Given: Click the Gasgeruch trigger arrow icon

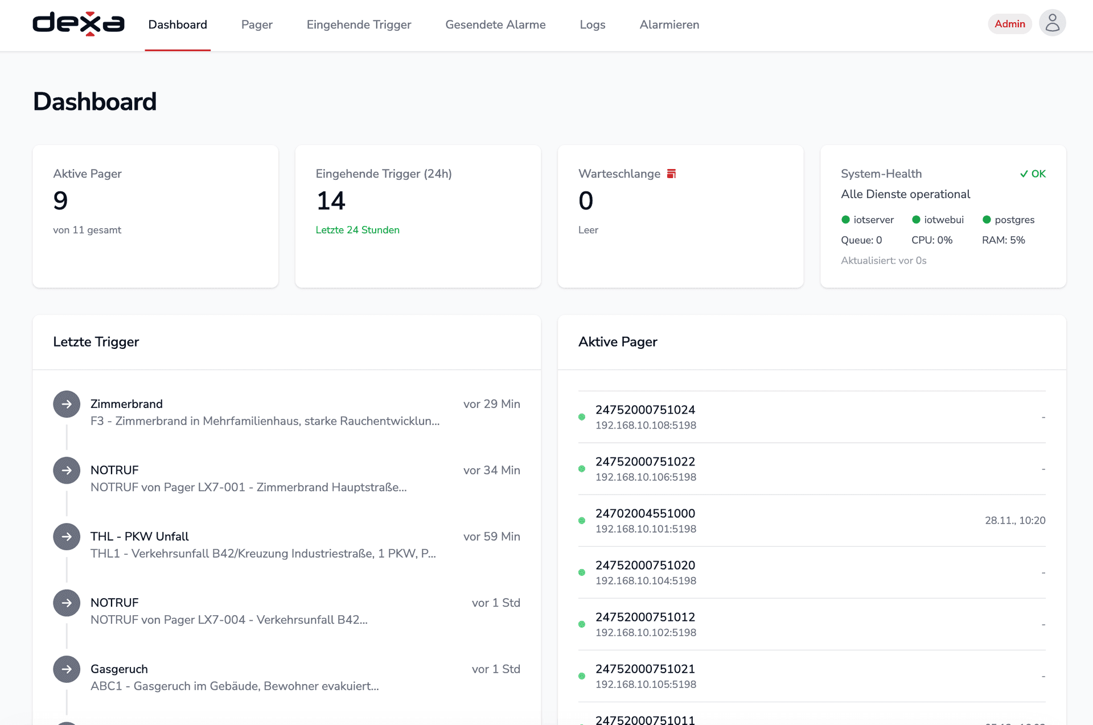Looking at the screenshot, I should click(x=67, y=669).
